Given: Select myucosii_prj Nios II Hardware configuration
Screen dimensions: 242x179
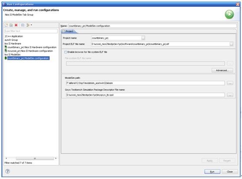Looking at the screenshot, I should pyautogui.click(x=30, y=51).
